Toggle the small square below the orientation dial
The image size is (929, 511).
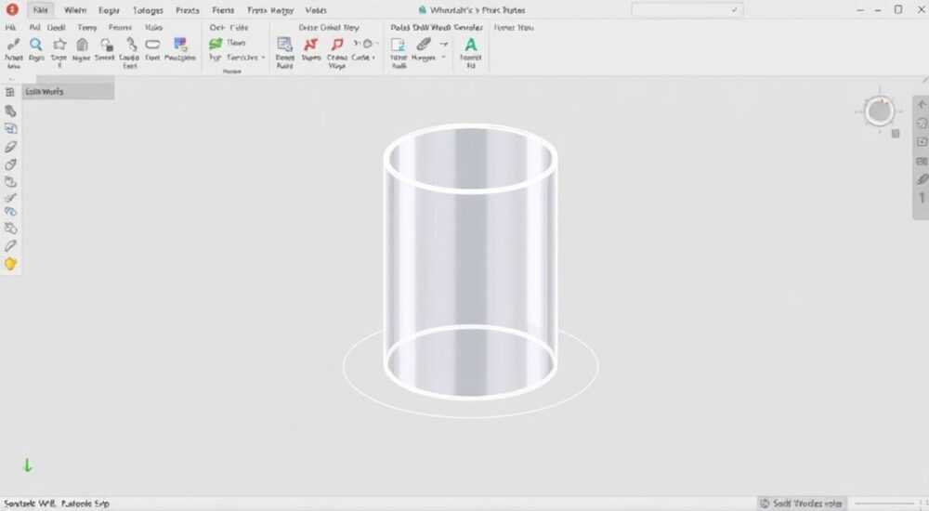pyautogui.click(x=896, y=134)
